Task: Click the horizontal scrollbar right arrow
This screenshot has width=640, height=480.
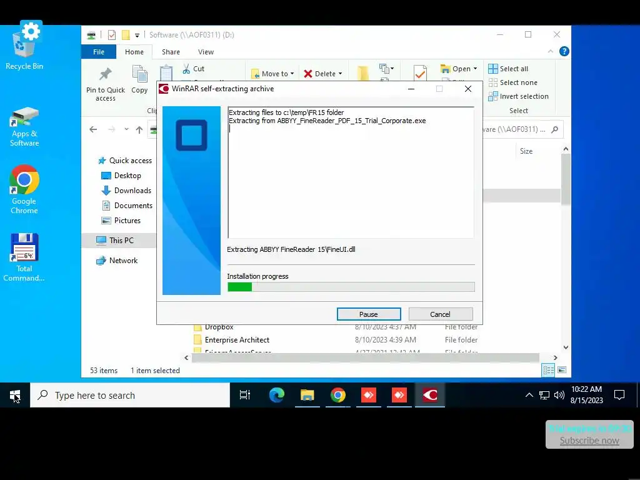Action: [x=555, y=357]
